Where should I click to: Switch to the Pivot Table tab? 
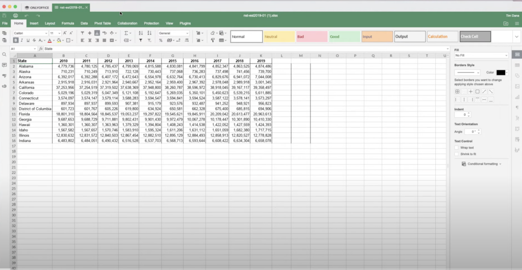(x=102, y=23)
